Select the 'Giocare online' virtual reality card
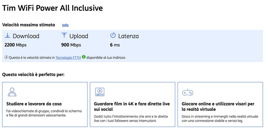This screenshot has height=132, width=268. pyautogui.click(x=220, y=104)
